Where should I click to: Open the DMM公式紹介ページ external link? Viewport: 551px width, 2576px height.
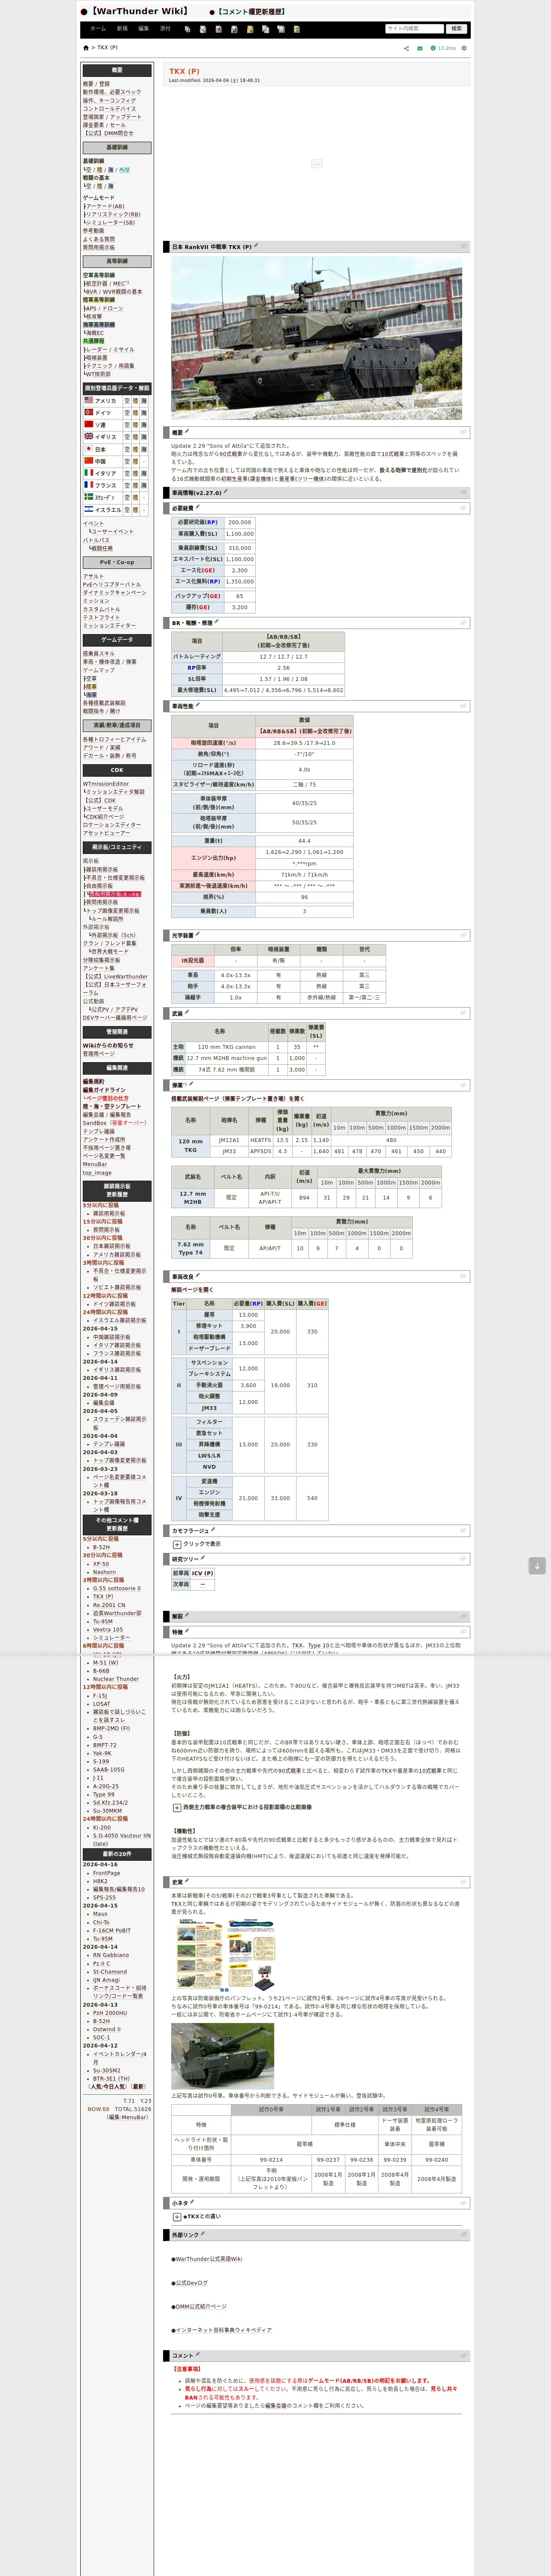tap(200, 2306)
